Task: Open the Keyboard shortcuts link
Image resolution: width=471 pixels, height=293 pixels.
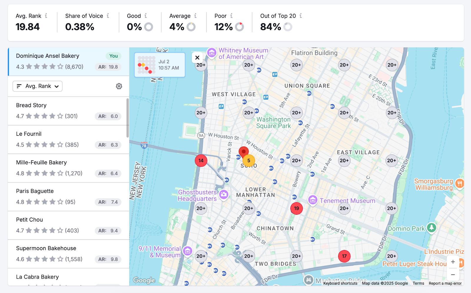Action: (x=340, y=283)
